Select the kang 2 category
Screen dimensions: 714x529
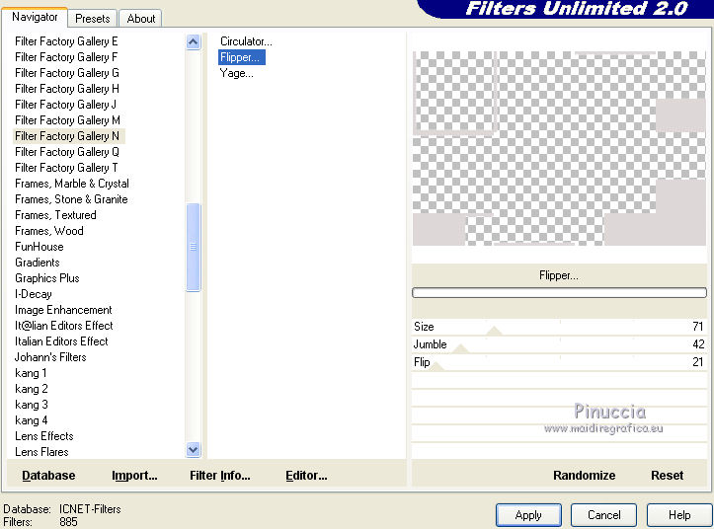31,389
